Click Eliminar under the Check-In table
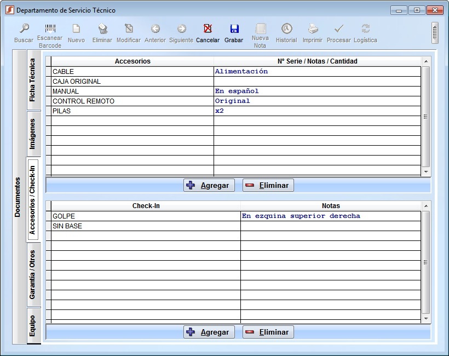The width and height of the screenshot is (449, 356). pos(268,332)
